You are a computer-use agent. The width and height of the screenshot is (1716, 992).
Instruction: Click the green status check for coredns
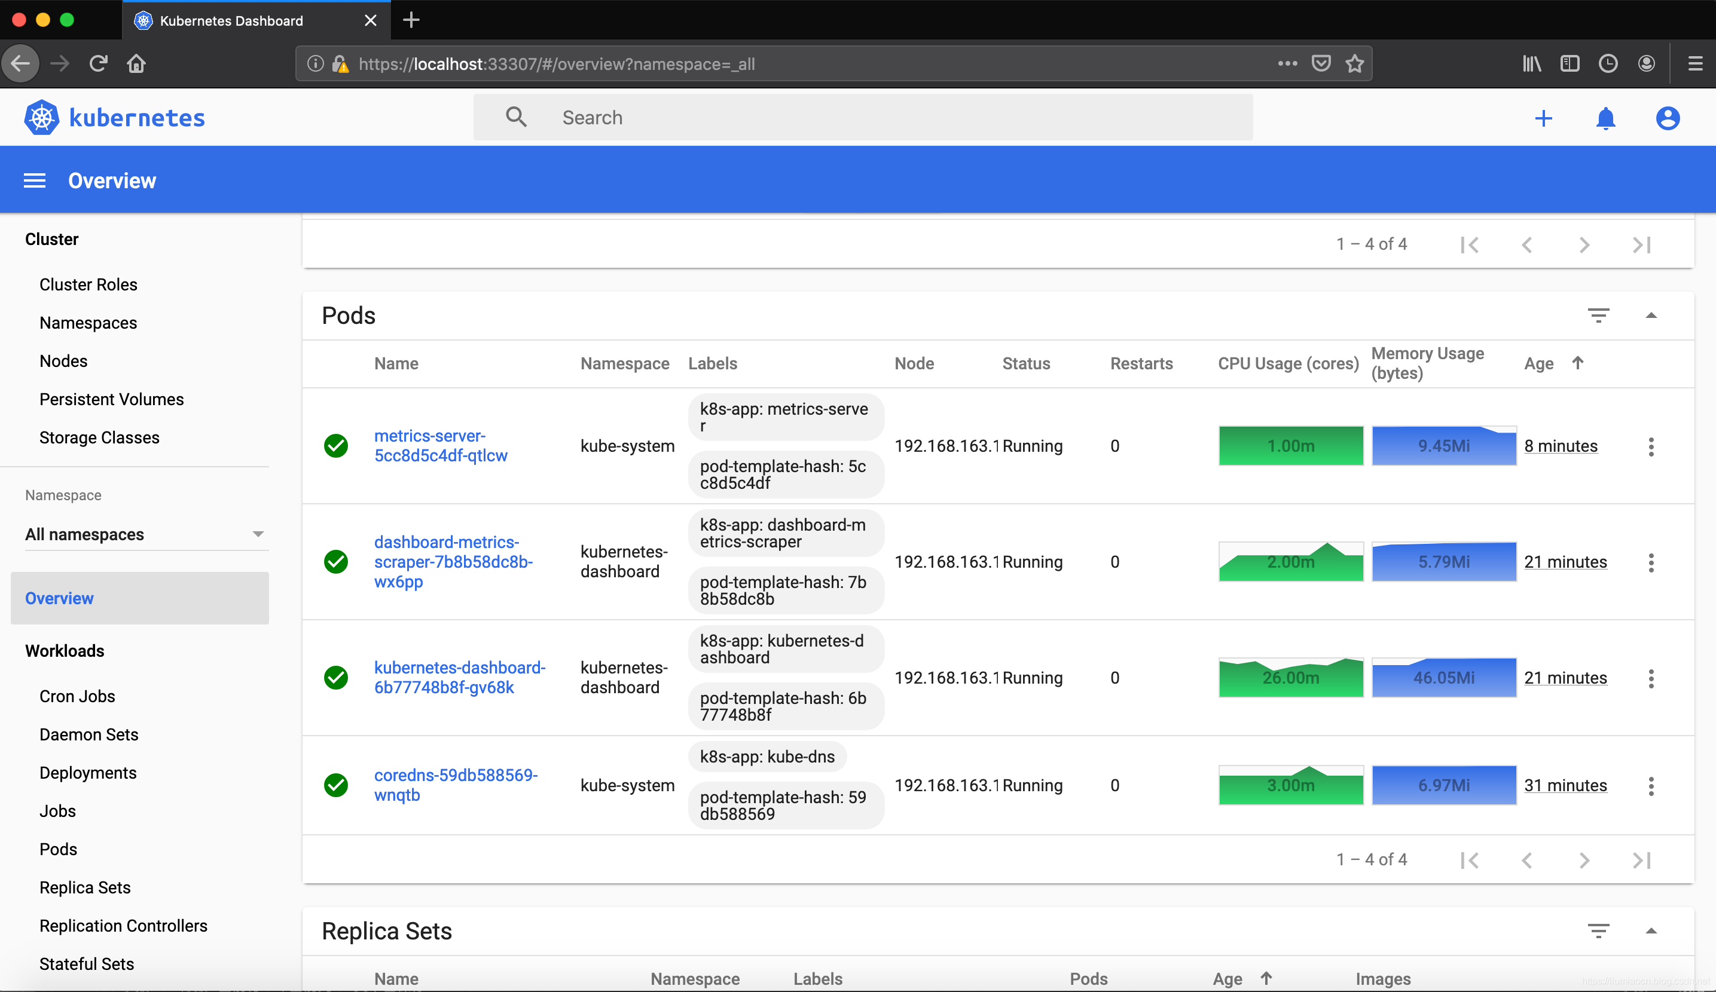(335, 785)
